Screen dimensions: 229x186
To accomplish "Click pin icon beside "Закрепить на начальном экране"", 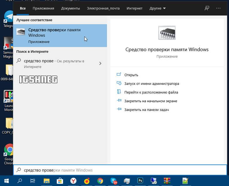I will [119, 100].
